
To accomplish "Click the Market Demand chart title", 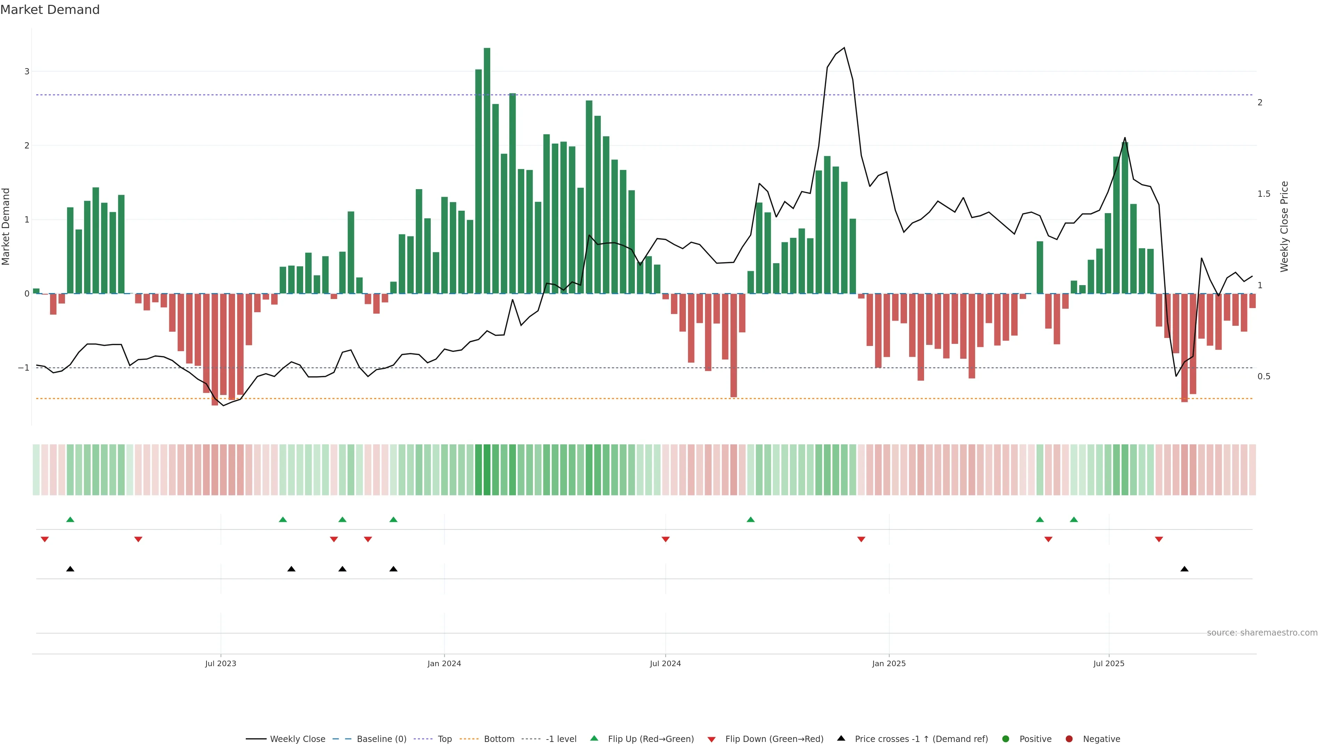I will (x=50, y=10).
